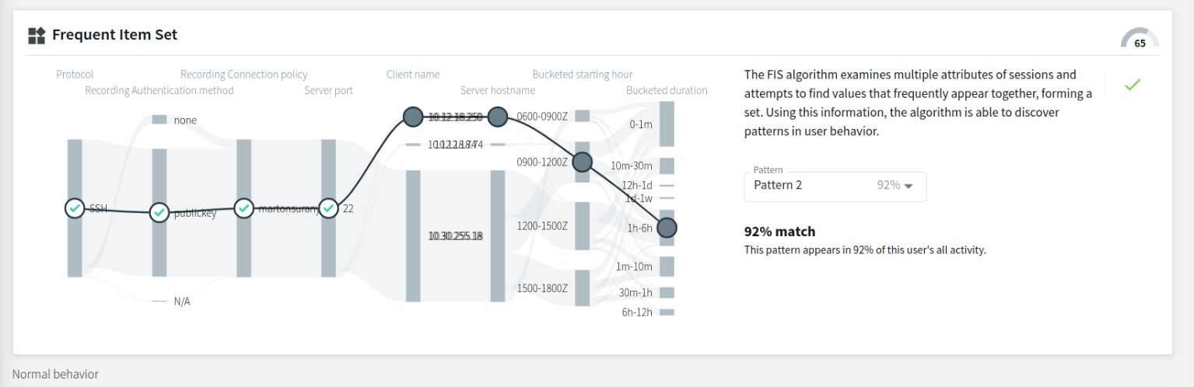Click the 92% value in pattern selector
This screenshot has height=387, width=1194.
(888, 185)
